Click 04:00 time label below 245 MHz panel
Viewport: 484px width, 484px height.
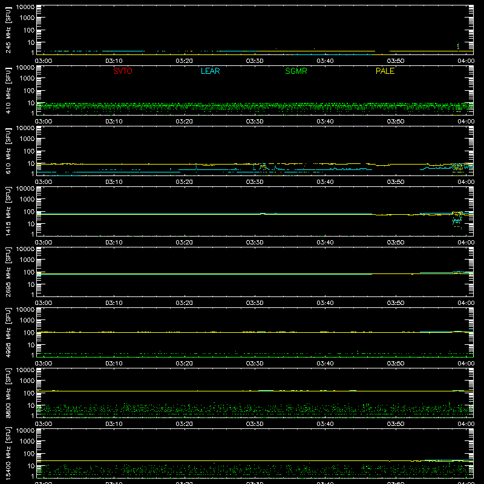point(466,61)
